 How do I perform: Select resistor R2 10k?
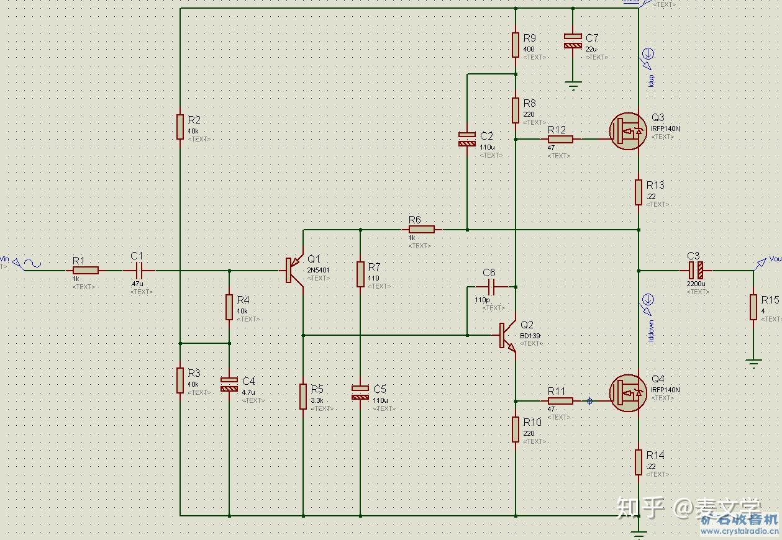point(180,125)
